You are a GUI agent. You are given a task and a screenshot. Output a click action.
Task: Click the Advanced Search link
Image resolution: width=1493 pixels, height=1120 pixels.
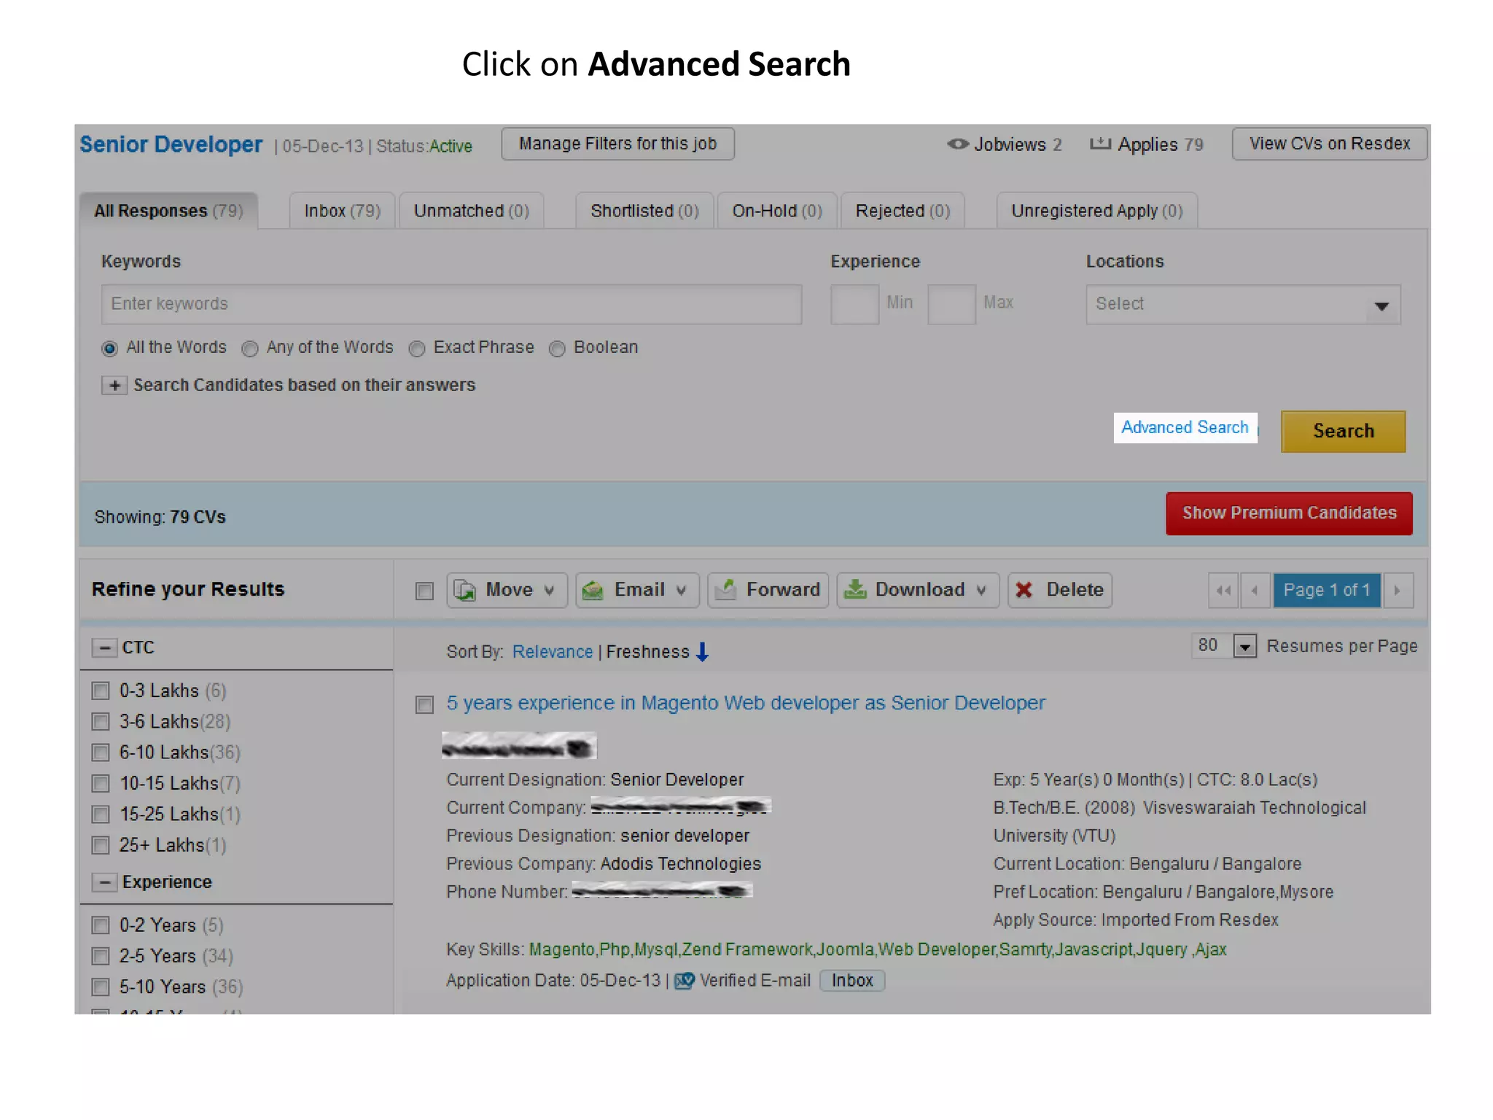[x=1185, y=427]
